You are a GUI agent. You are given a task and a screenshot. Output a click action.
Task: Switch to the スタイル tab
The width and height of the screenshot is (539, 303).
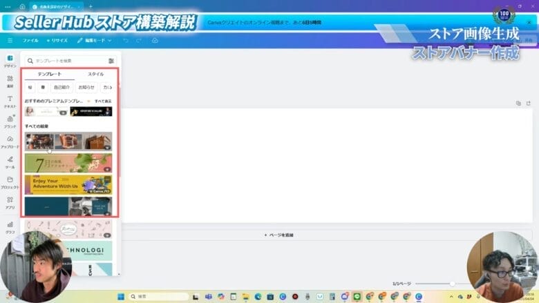[x=95, y=74]
